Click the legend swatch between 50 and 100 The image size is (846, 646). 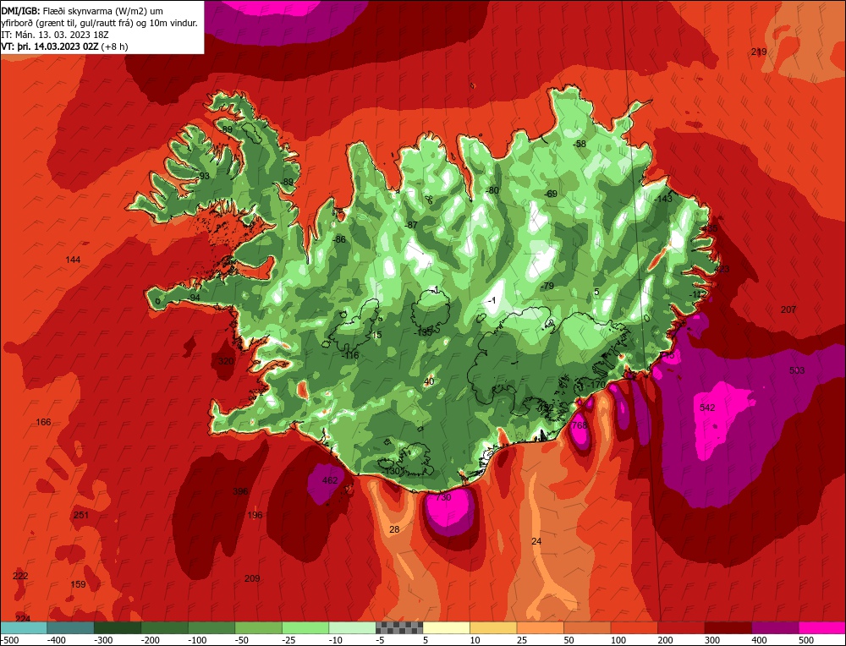(587, 627)
